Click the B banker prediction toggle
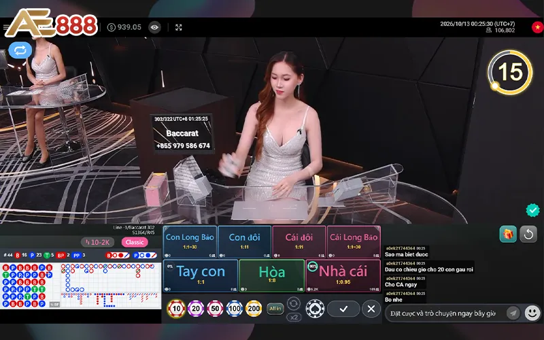 (118, 256)
